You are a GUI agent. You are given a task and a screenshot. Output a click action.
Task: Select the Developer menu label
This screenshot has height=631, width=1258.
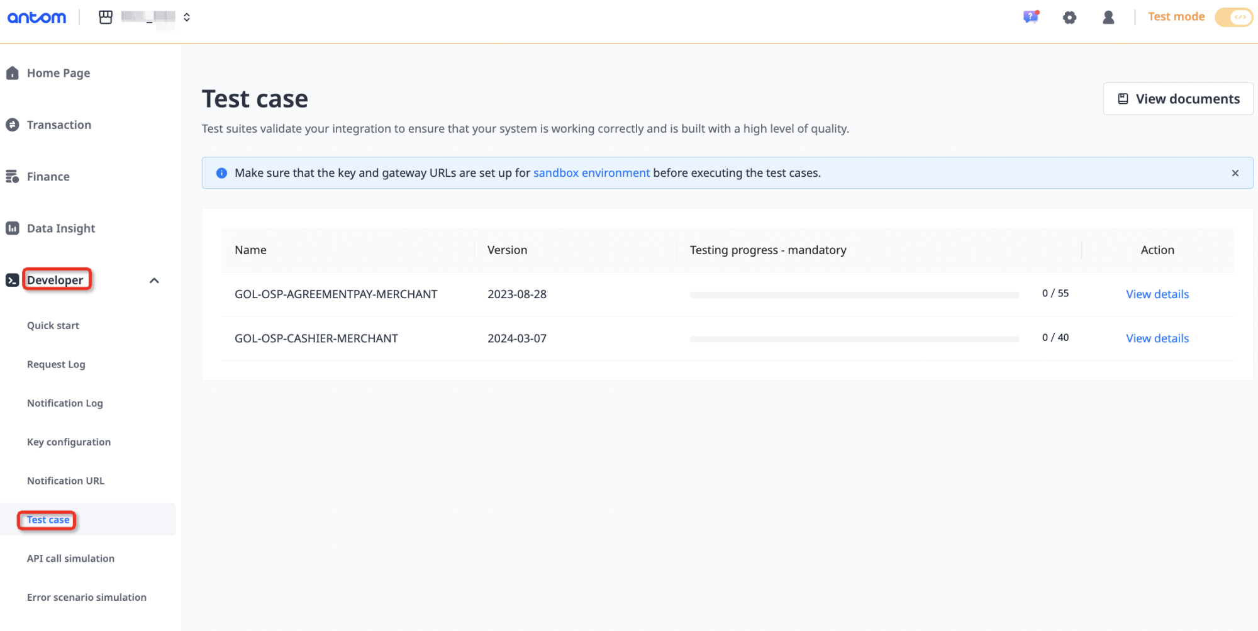click(55, 280)
